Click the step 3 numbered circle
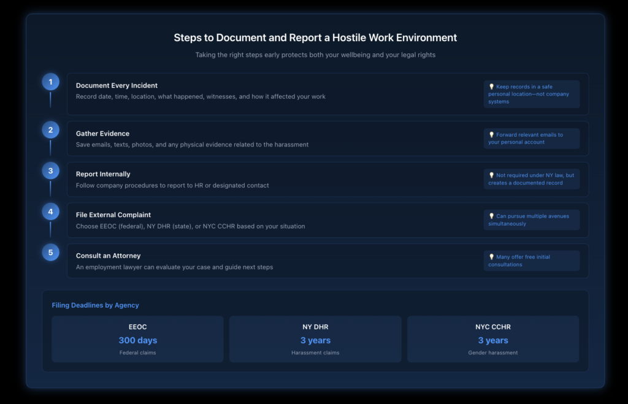 [50, 170]
